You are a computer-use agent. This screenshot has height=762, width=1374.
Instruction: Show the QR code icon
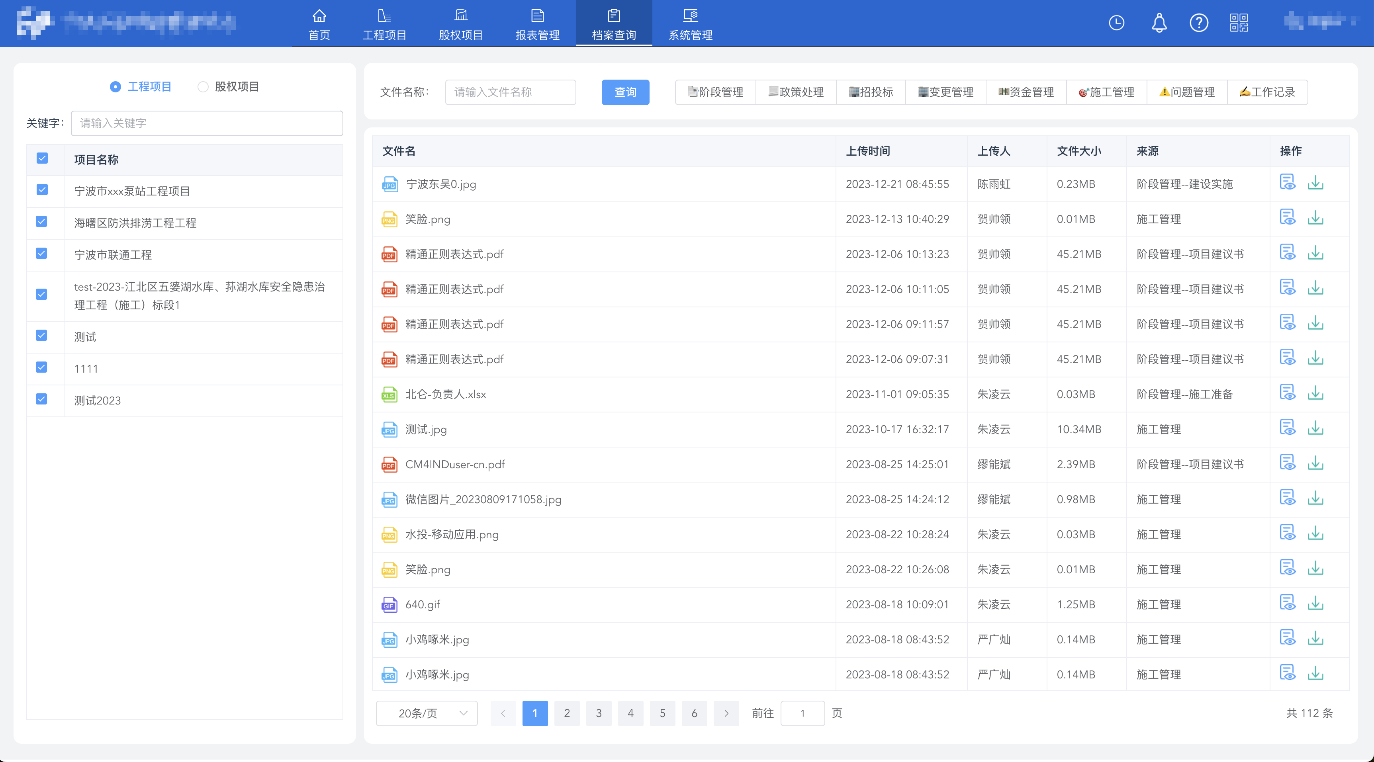click(1239, 23)
